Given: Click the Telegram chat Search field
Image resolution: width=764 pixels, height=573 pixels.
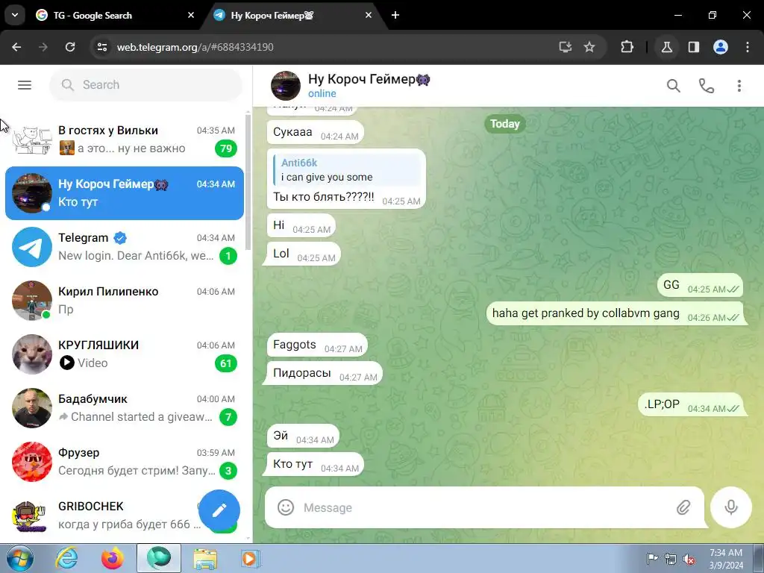Looking at the screenshot, I should pos(145,85).
